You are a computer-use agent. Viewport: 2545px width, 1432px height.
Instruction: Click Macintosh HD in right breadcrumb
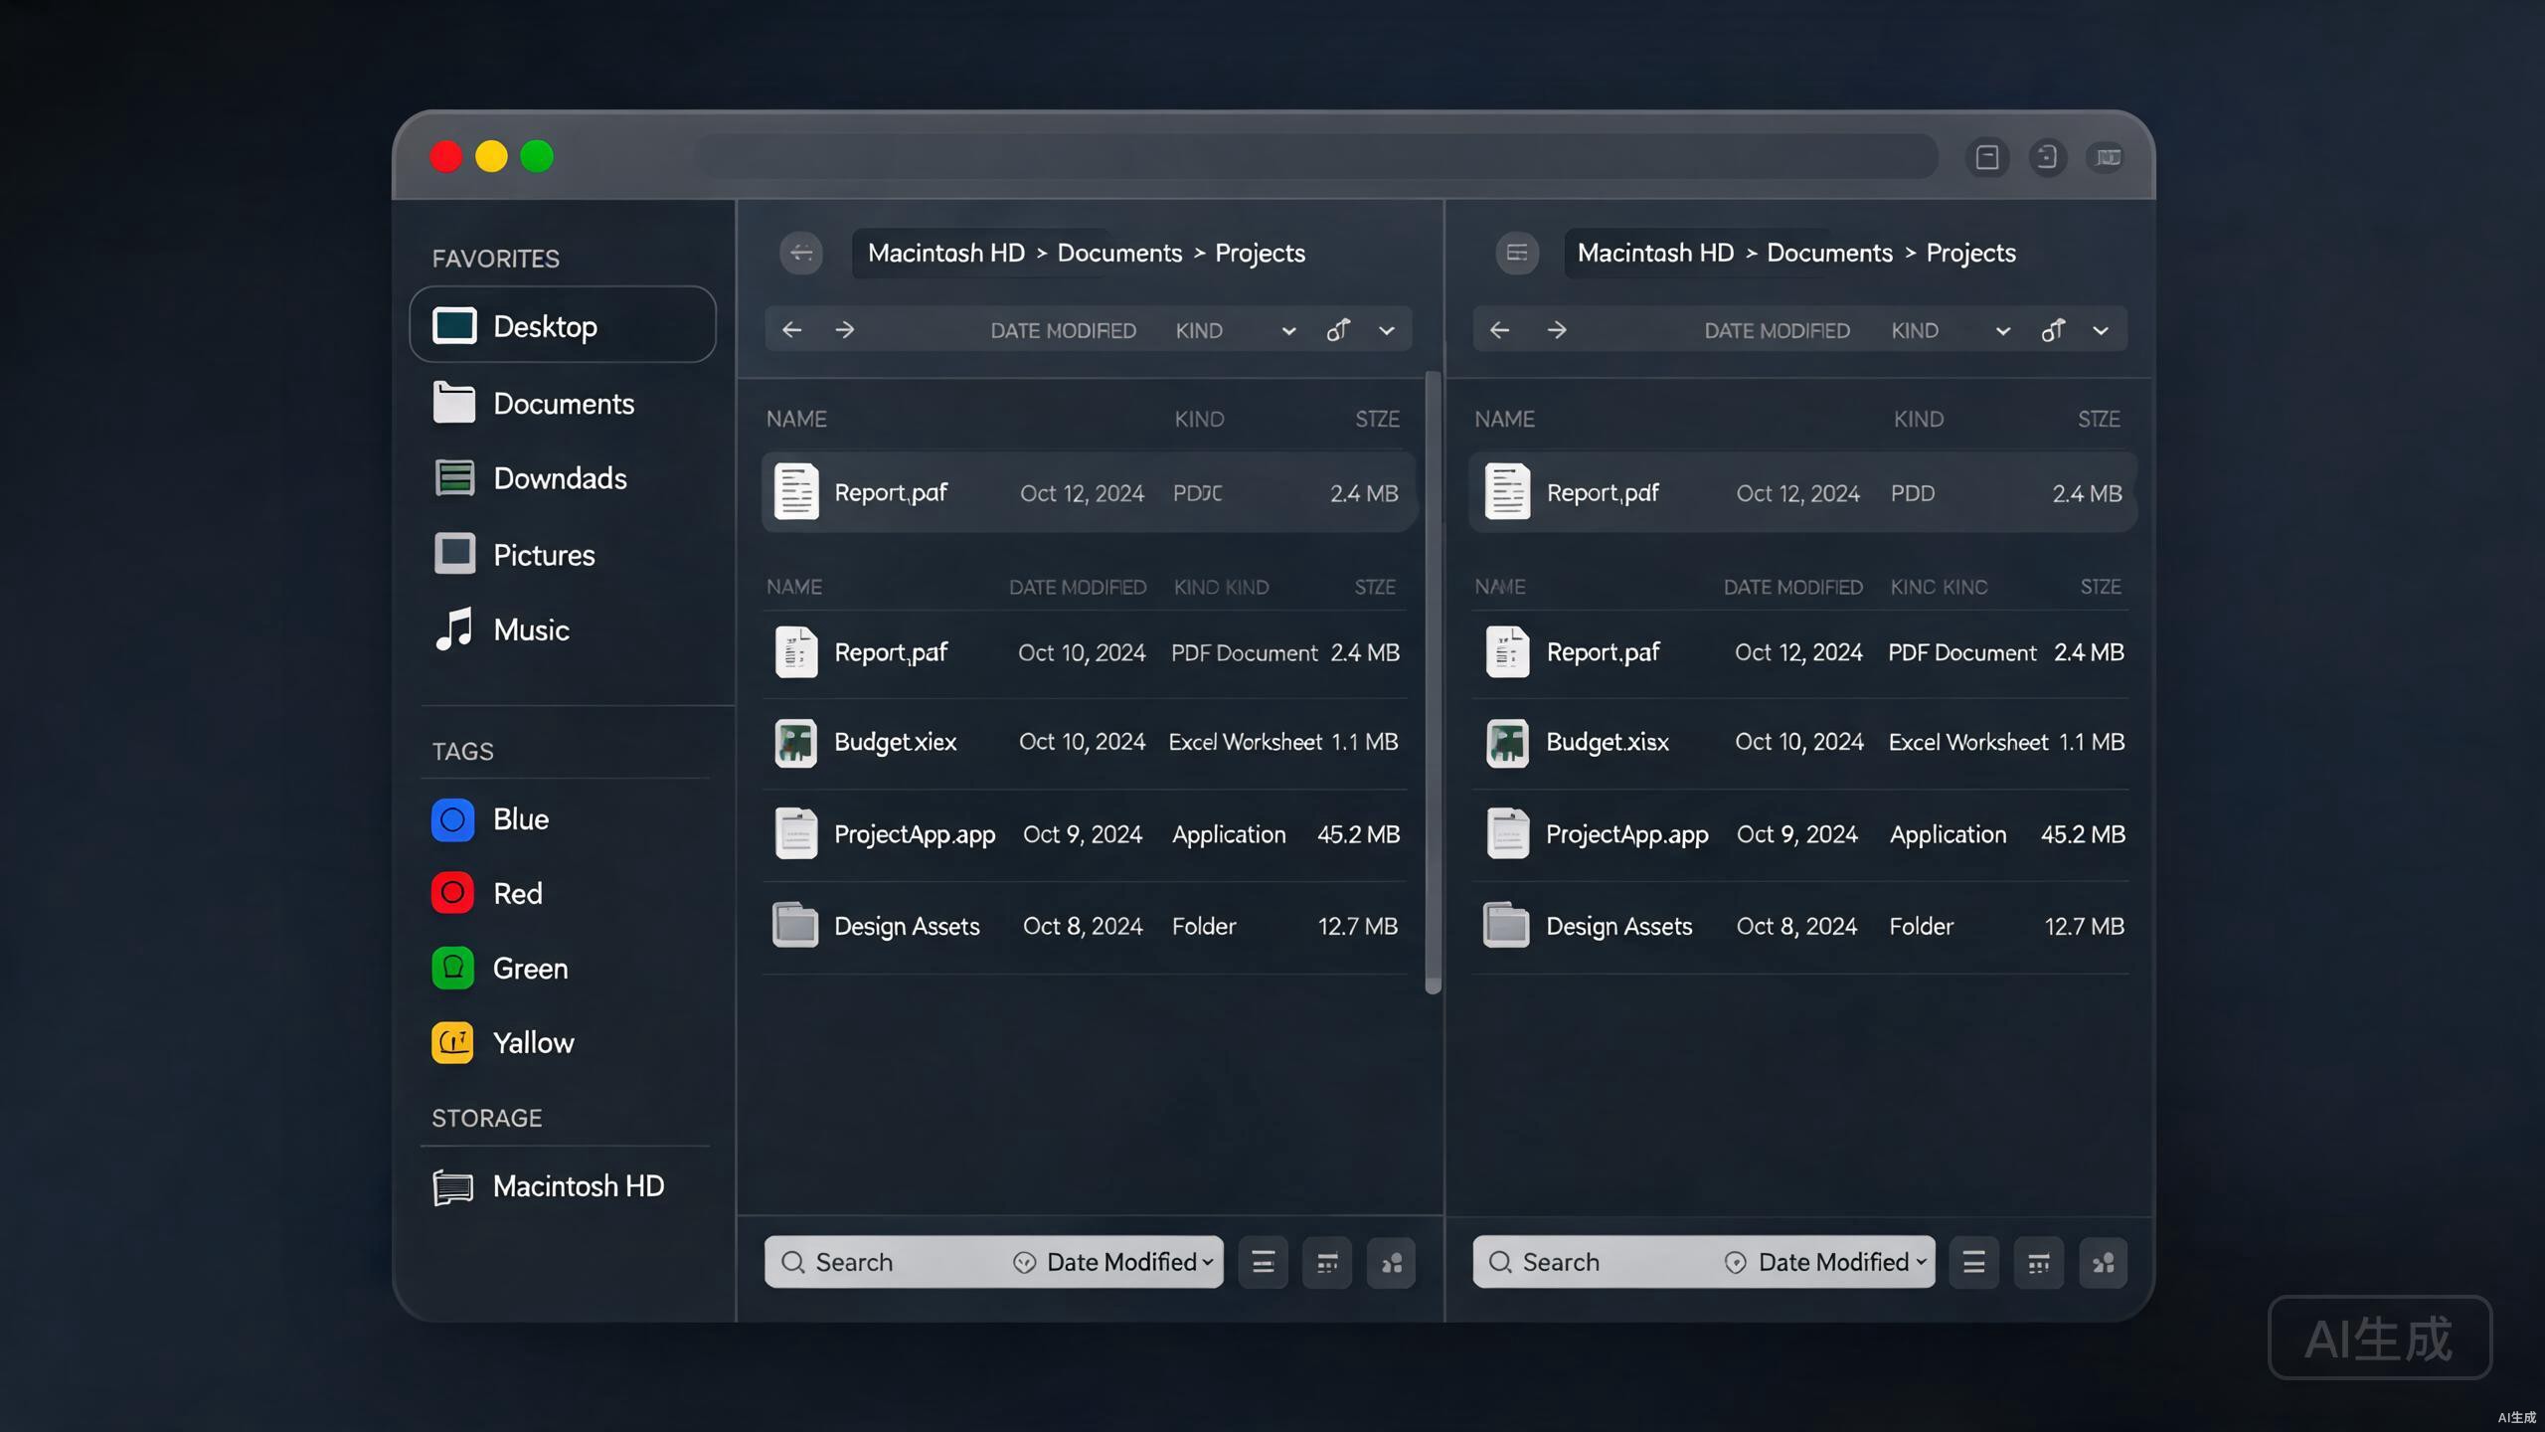[x=1655, y=253]
